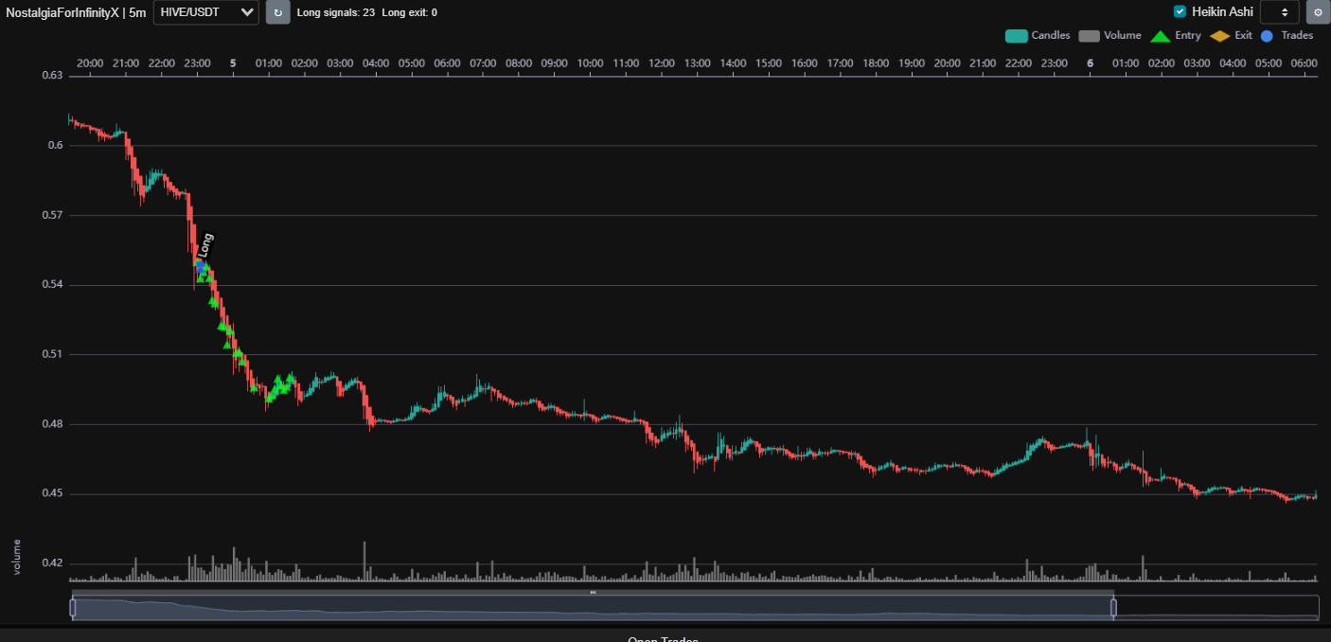Screen dimensions: 1331x642
Task: Click the right handle of zoom slider
Action: point(1113,608)
